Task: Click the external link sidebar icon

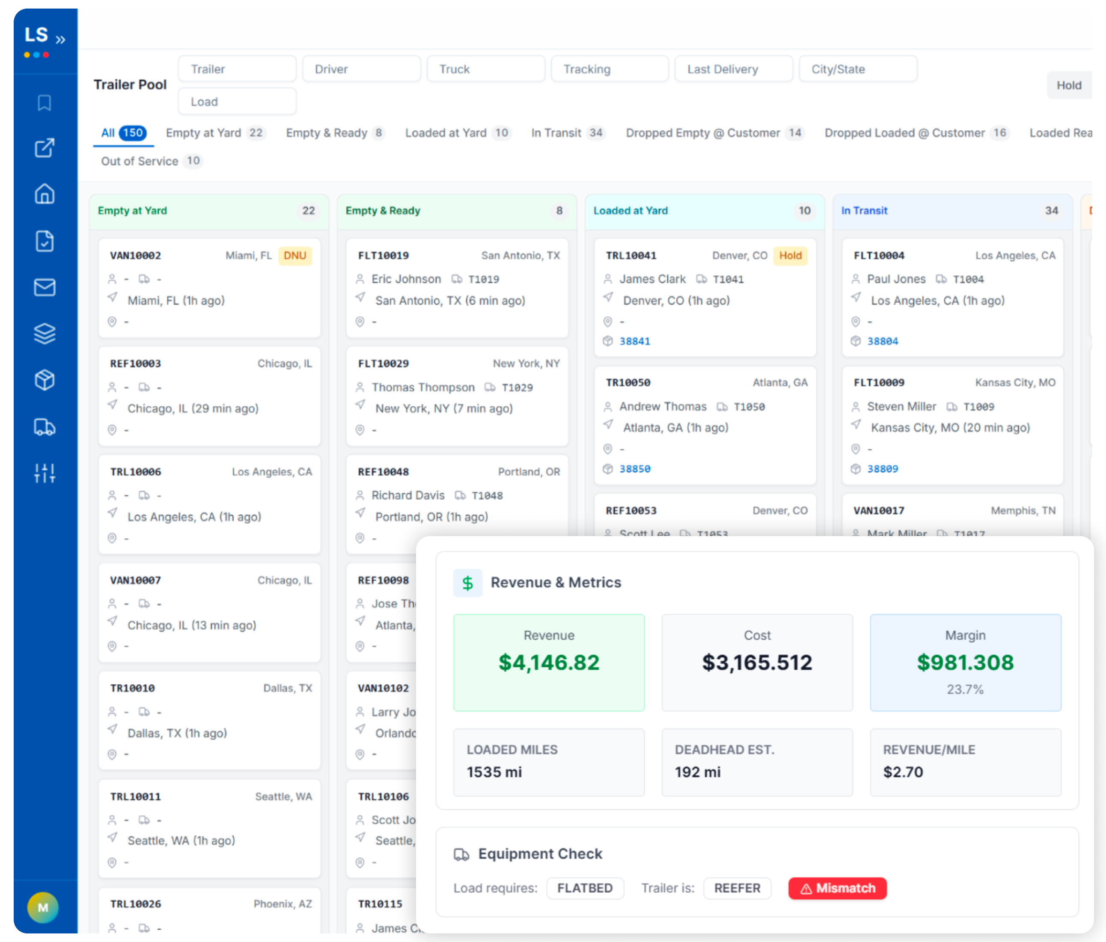Action: [x=45, y=148]
